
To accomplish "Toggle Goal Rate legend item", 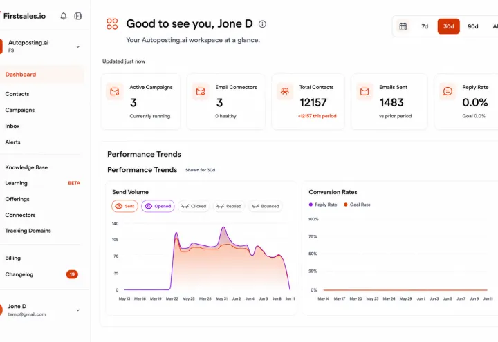I will pos(357,205).
